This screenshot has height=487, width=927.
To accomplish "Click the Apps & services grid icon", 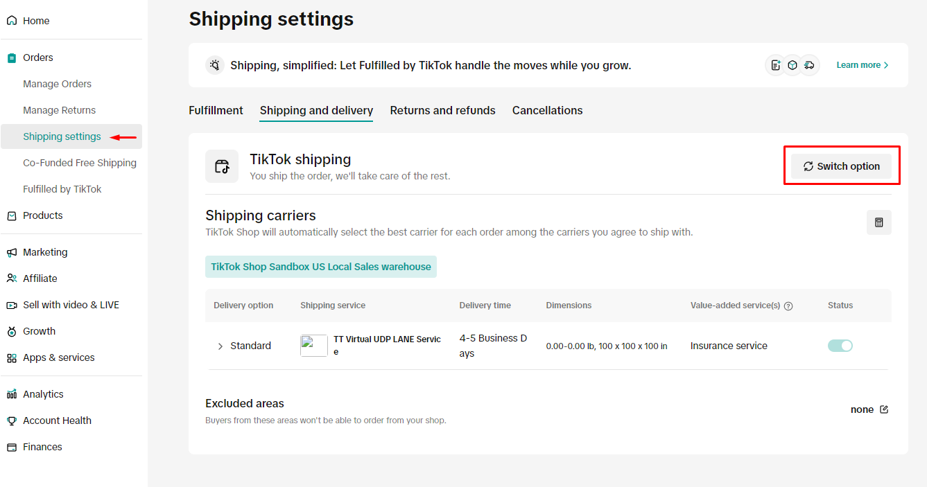I will tap(12, 357).
